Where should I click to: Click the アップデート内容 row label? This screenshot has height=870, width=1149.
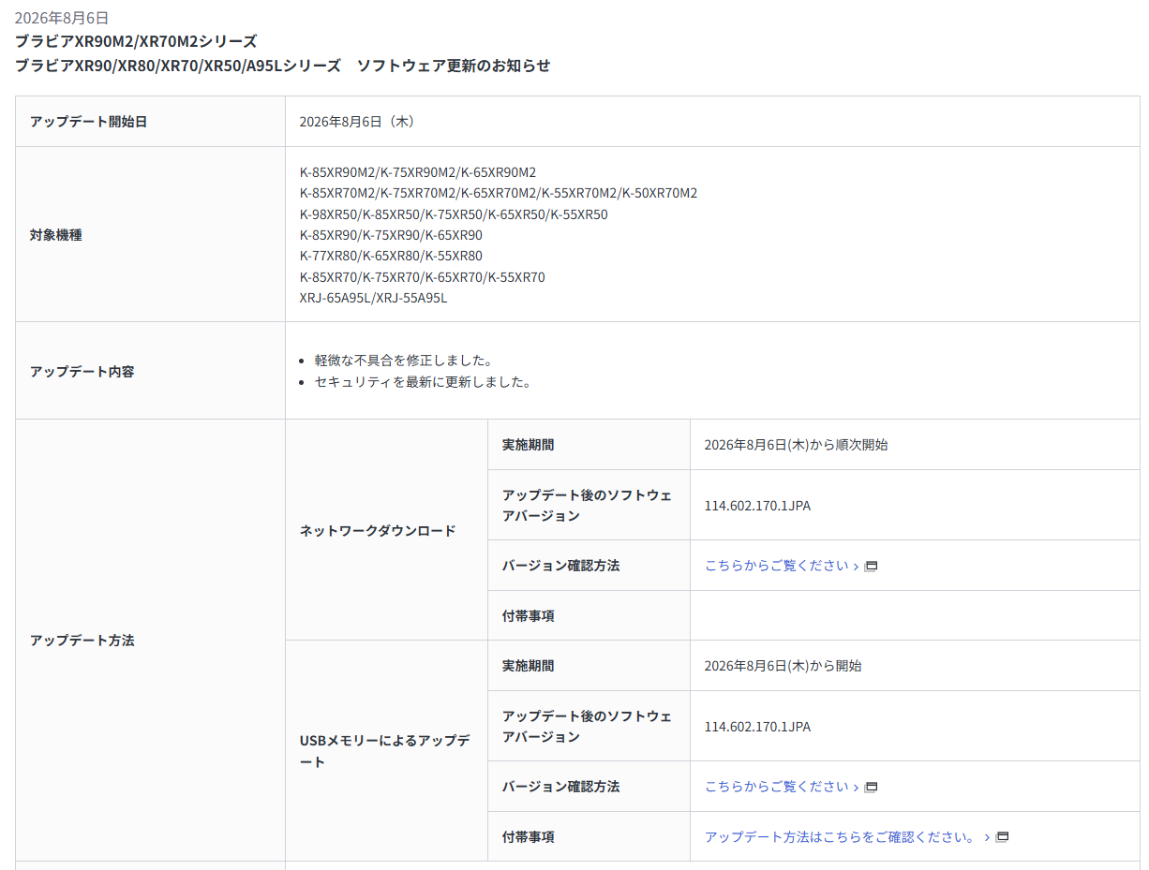pos(82,372)
